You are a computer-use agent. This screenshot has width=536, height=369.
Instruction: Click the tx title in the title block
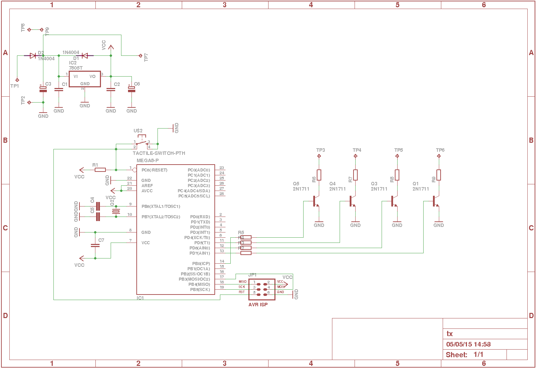point(450,334)
